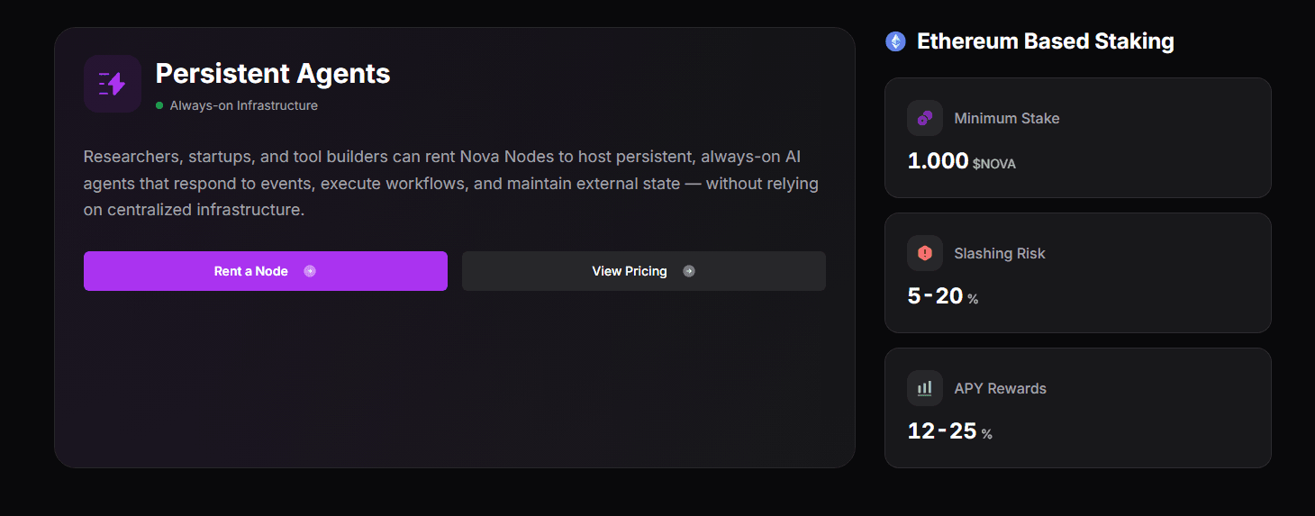Click the bar chart icon for APY Rewards

[925, 388]
